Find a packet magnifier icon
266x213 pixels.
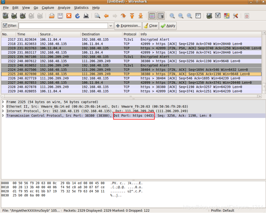[x=97, y=16]
